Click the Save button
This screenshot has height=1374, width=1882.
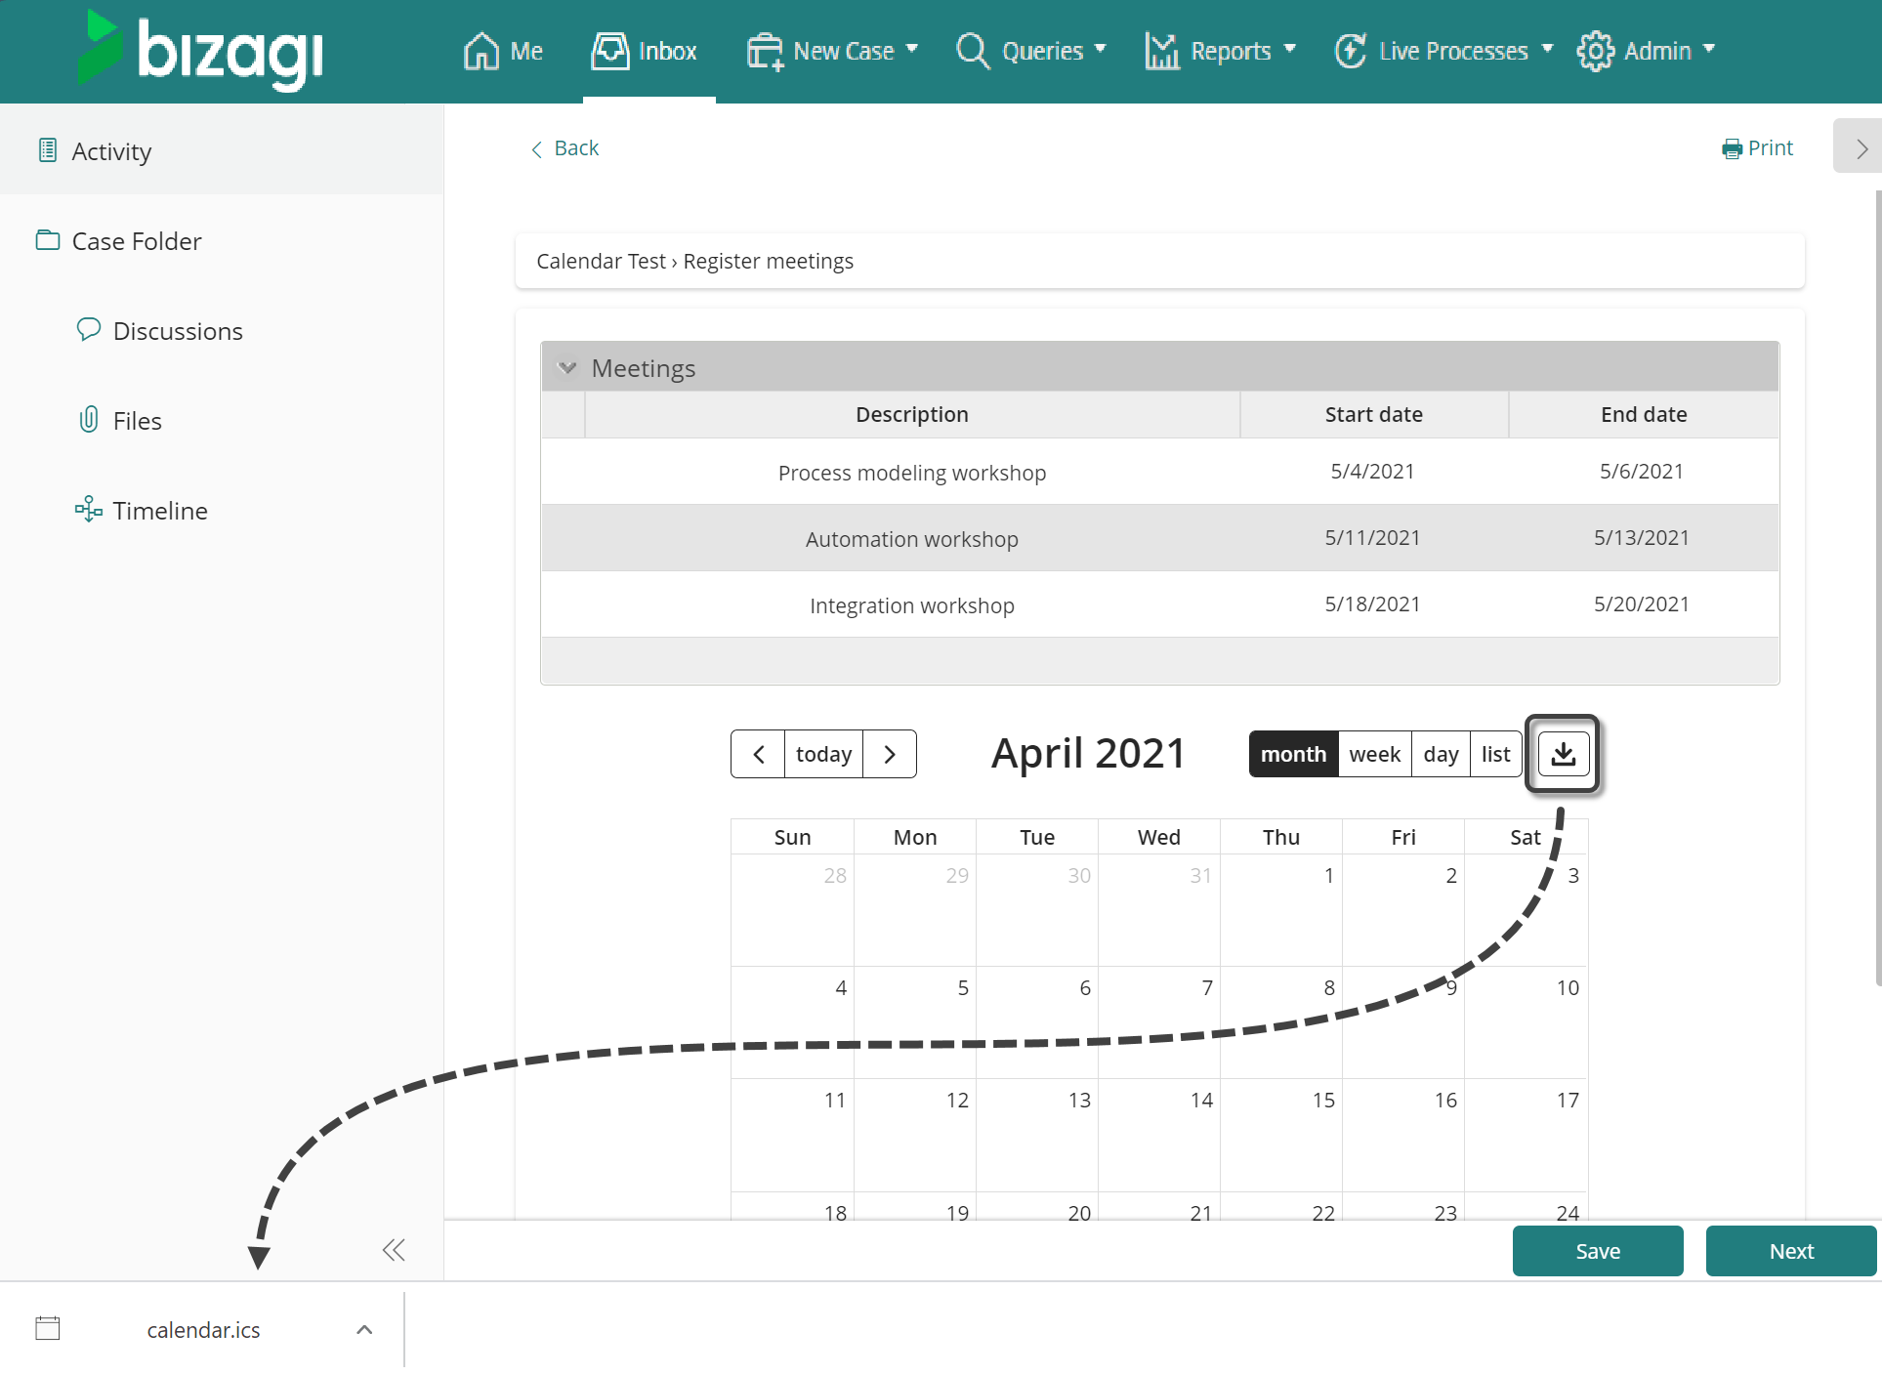click(x=1597, y=1251)
